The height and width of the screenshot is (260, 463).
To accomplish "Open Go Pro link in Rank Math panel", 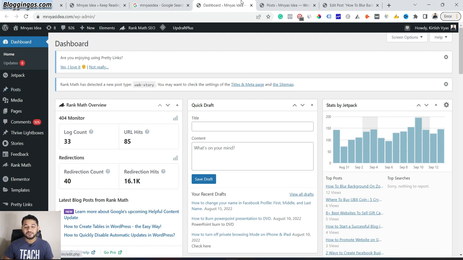I will click(x=113, y=252).
